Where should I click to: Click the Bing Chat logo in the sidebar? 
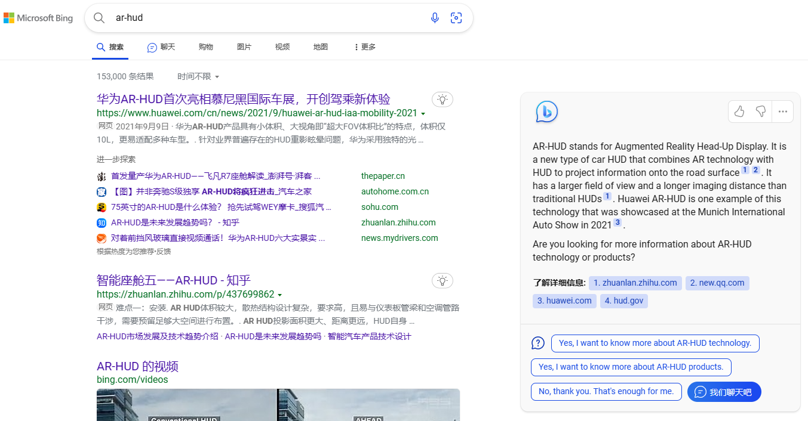546,112
